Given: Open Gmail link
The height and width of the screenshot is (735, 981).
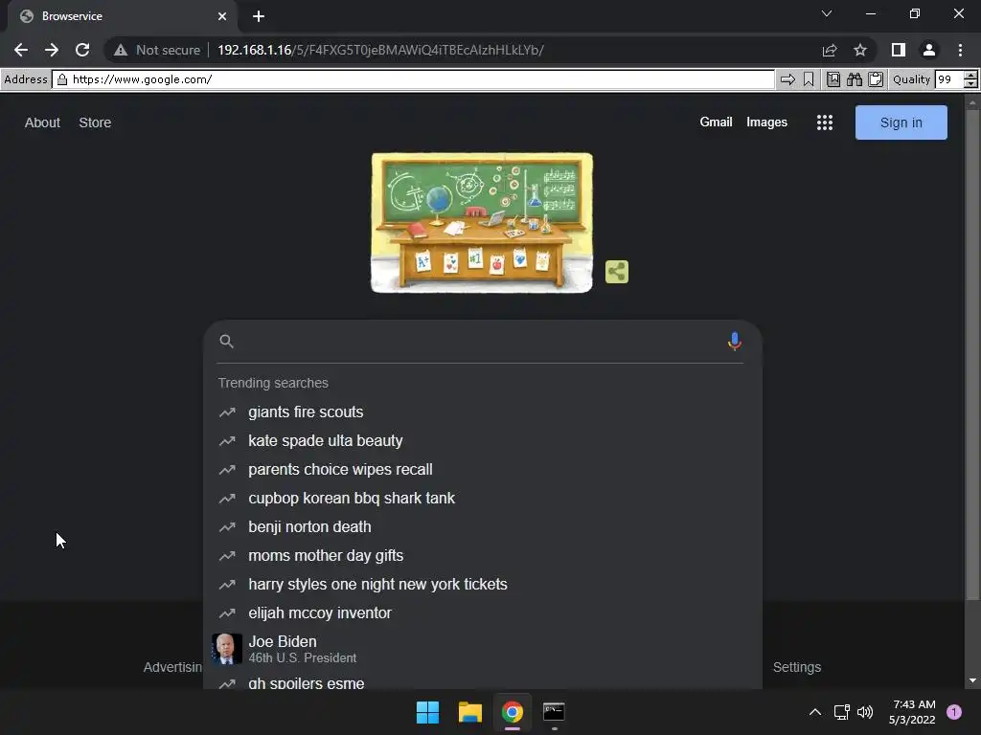Looking at the screenshot, I should click(716, 122).
